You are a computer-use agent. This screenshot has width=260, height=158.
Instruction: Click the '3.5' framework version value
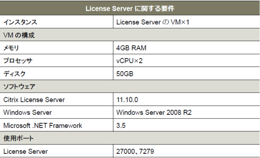[121, 125]
